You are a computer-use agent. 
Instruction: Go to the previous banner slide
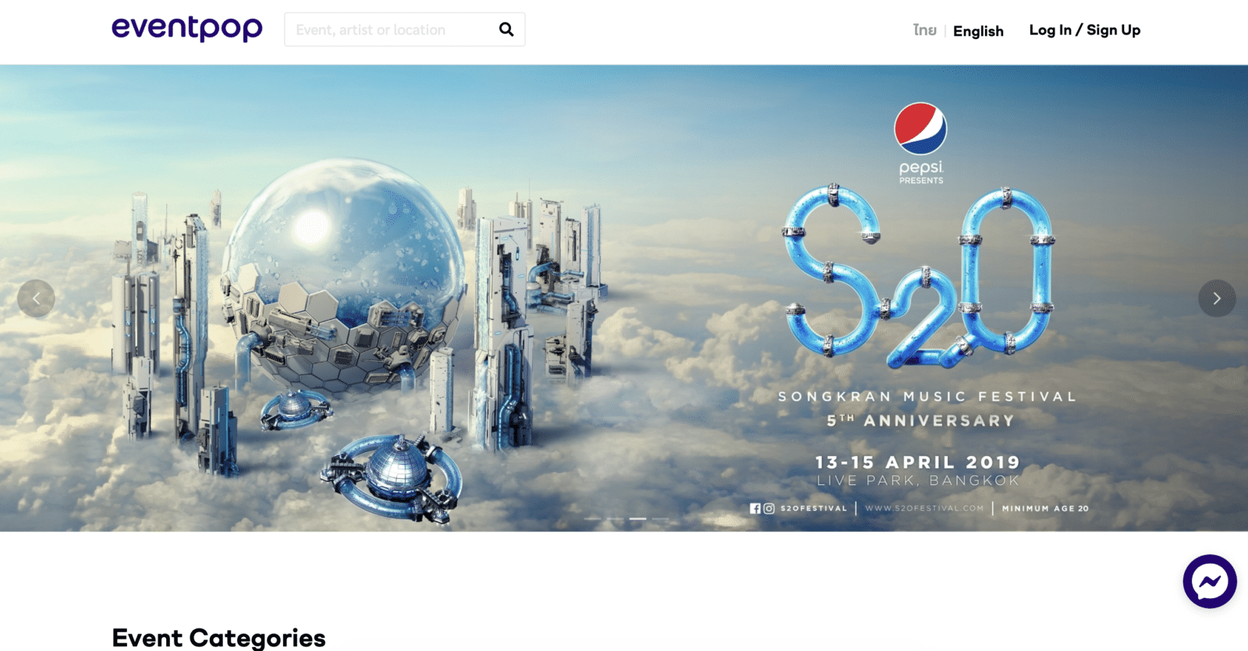click(36, 299)
